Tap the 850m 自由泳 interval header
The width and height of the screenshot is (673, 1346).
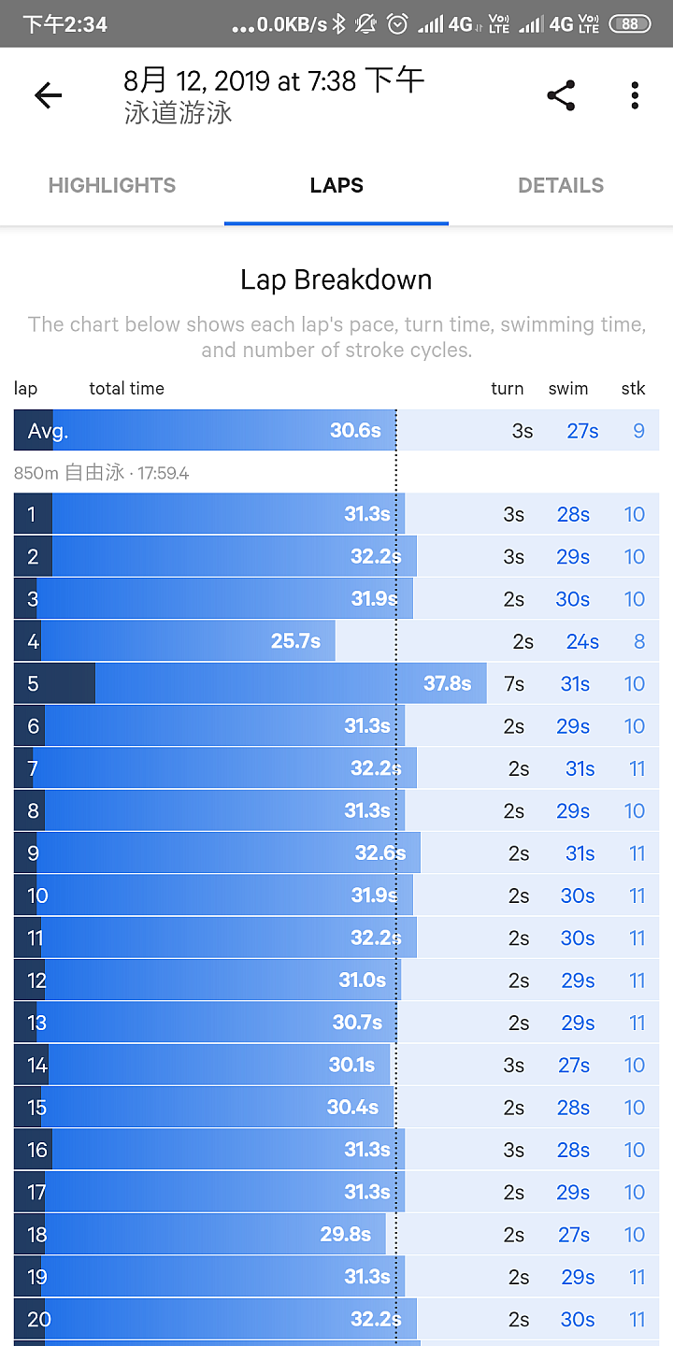[101, 473]
